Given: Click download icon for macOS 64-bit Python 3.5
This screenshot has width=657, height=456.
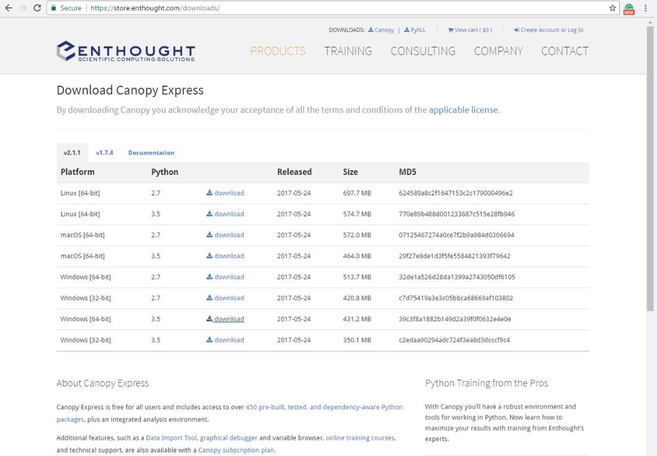Looking at the screenshot, I should click(x=210, y=256).
